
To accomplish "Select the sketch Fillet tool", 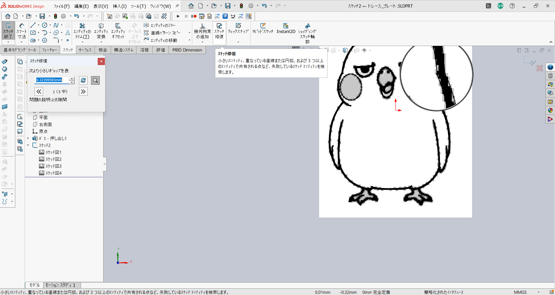I will 56,40.
